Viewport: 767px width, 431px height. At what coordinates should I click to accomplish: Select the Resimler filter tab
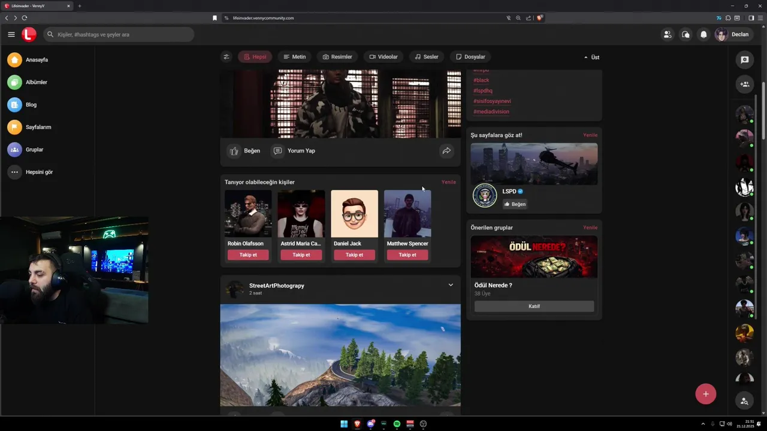pyautogui.click(x=337, y=57)
